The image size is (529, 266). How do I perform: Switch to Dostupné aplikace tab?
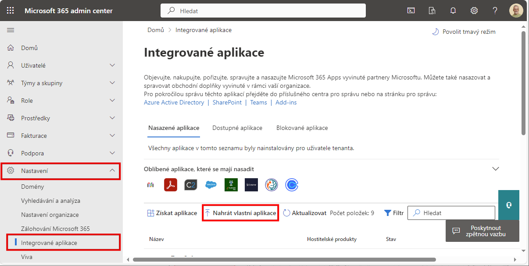(x=237, y=128)
